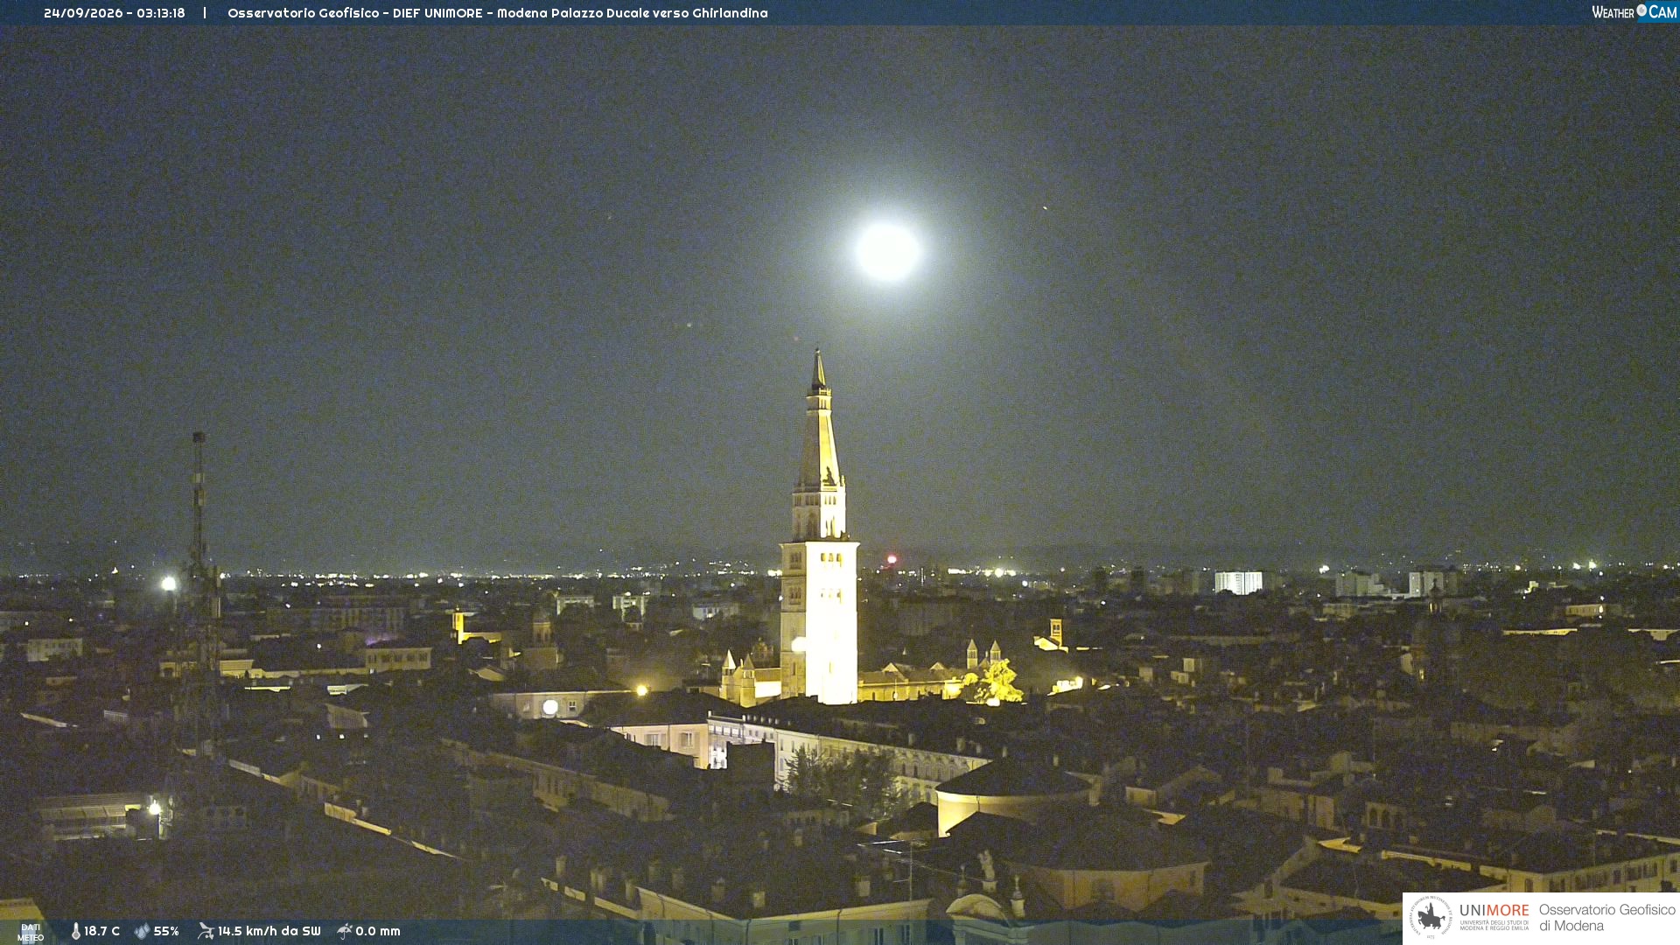1680x945 pixels.
Task: Click the 14.5 km/h da SW wind reading
Action: click(269, 931)
